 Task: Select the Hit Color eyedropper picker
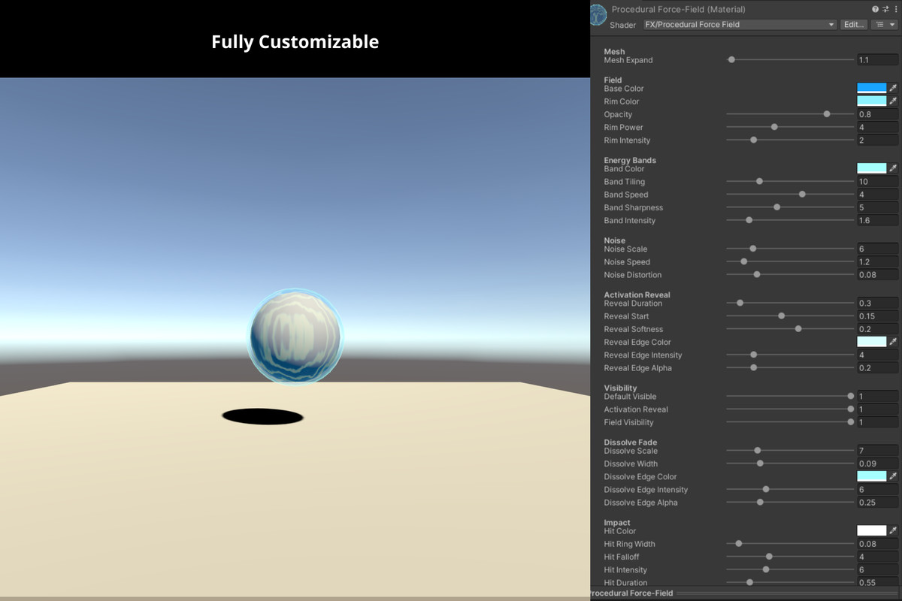(x=894, y=530)
